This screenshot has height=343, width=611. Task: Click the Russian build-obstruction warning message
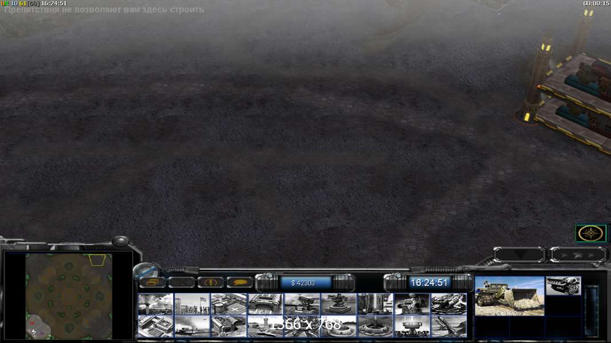pyautogui.click(x=104, y=10)
